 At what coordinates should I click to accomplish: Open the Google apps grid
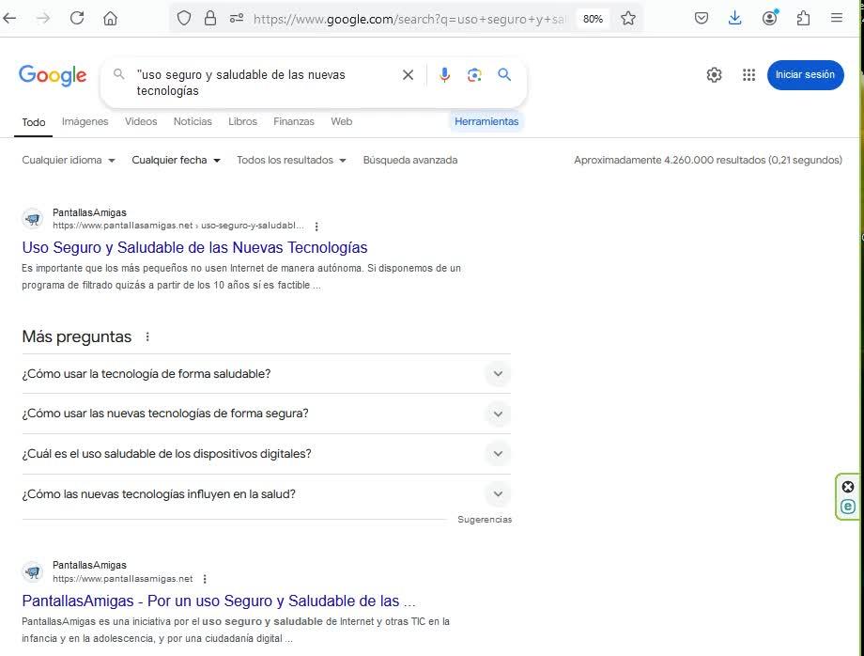click(748, 74)
